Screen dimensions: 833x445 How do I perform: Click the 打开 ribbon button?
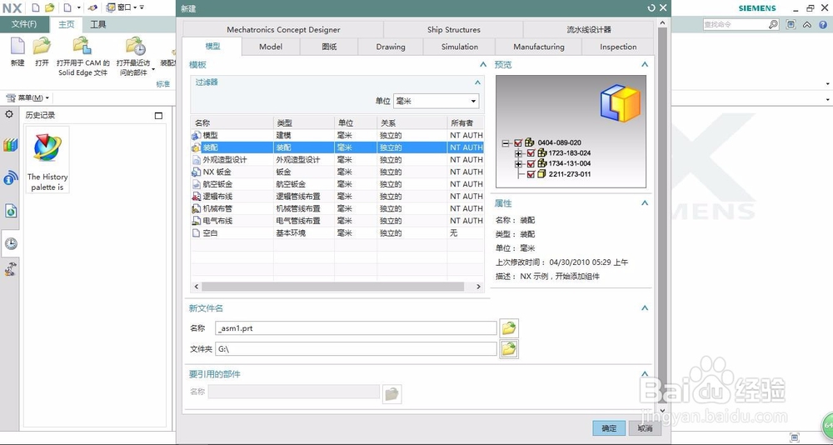coord(42,52)
